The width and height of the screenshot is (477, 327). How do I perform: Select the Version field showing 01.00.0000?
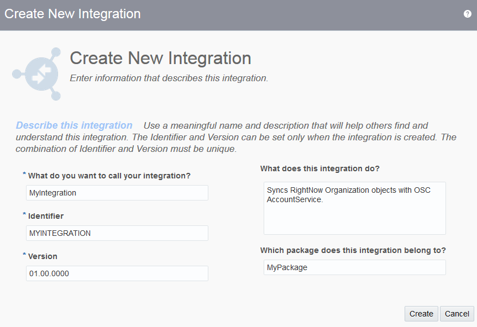pos(117,273)
